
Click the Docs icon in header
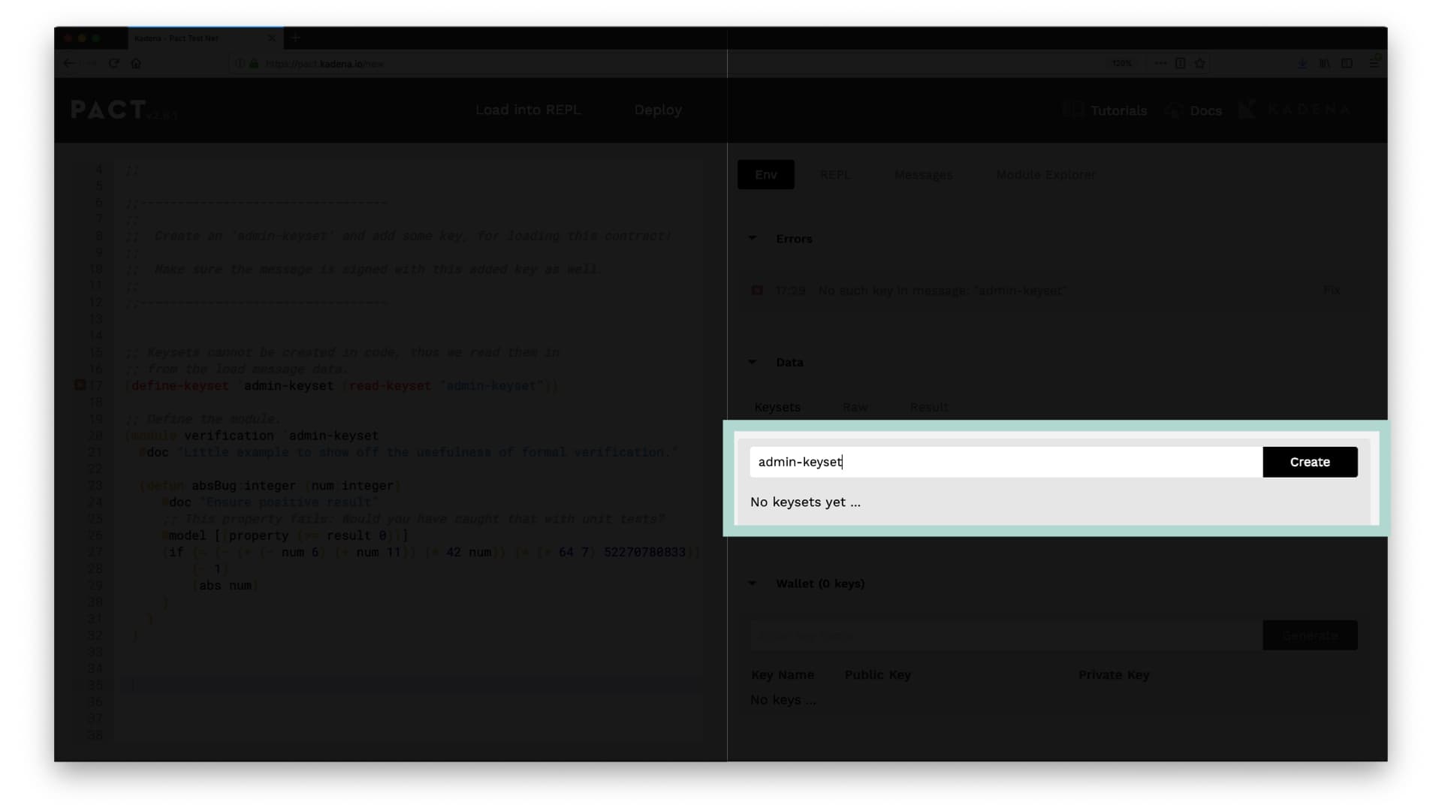(x=1173, y=110)
